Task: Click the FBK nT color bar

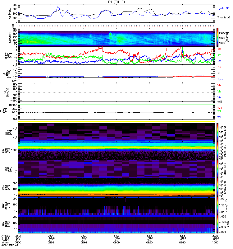Action: (x=217, y=223)
